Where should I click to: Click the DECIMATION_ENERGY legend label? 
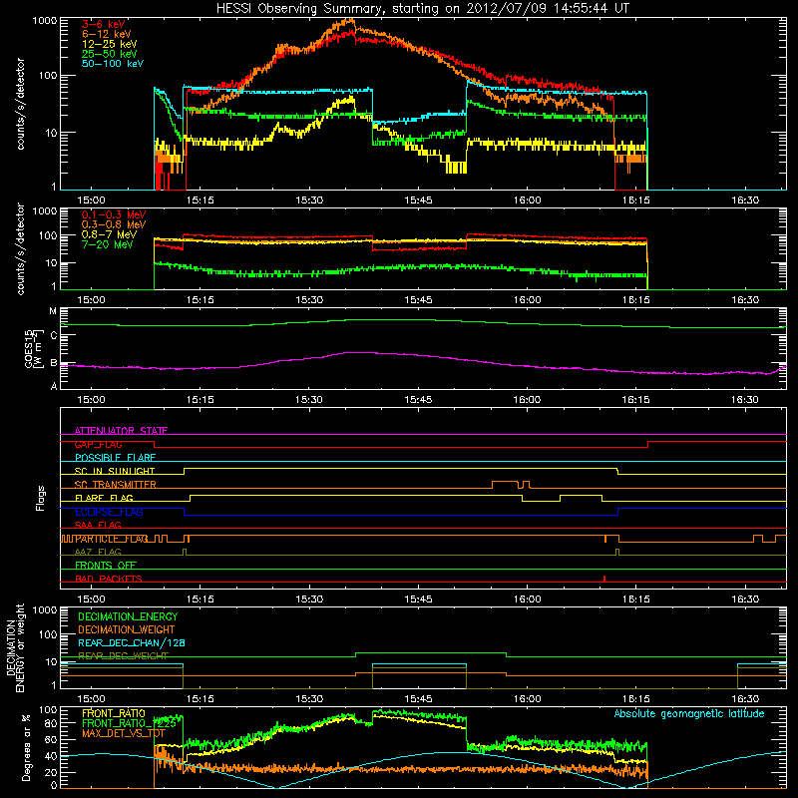click(x=128, y=616)
